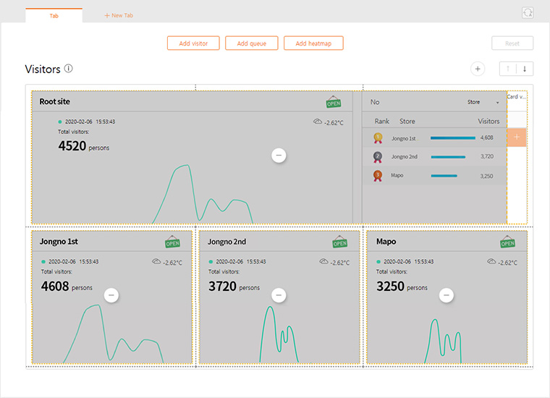Viewport: 550px width, 398px height.
Task: Remove the Jongno 1st card with minus button
Action: pyautogui.click(x=111, y=295)
